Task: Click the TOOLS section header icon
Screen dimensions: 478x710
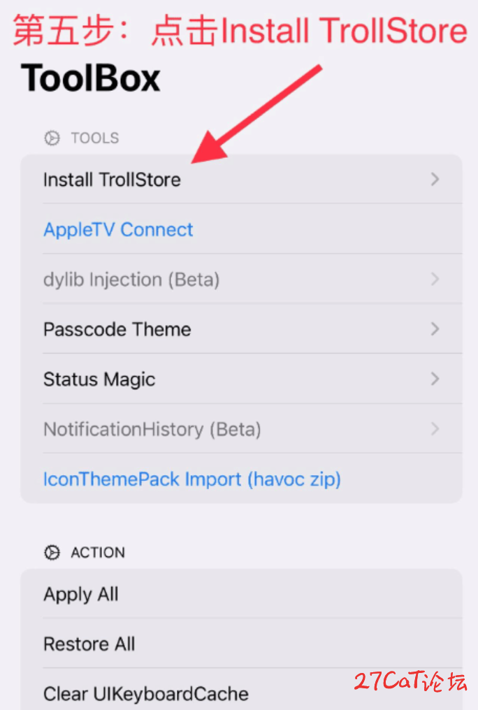Action: (x=52, y=138)
